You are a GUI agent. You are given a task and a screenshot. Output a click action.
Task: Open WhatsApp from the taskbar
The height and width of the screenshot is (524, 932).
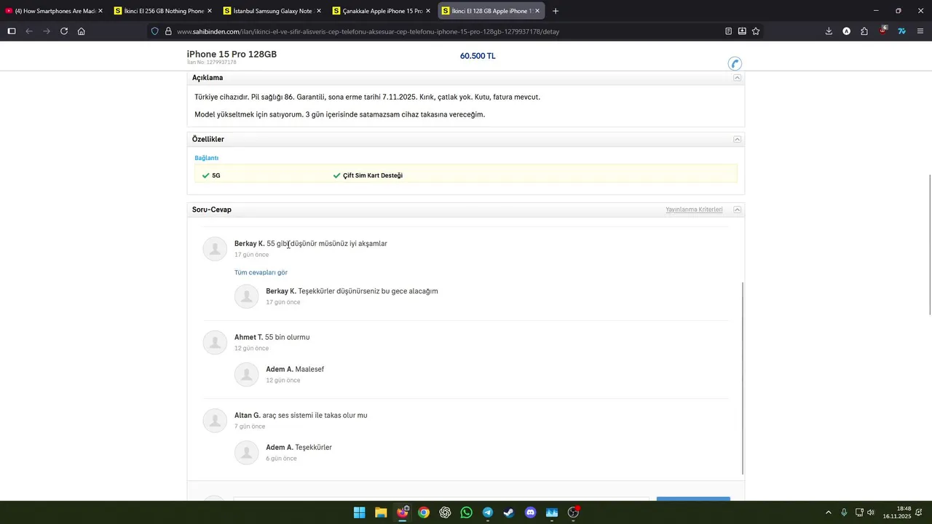point(466,512)
